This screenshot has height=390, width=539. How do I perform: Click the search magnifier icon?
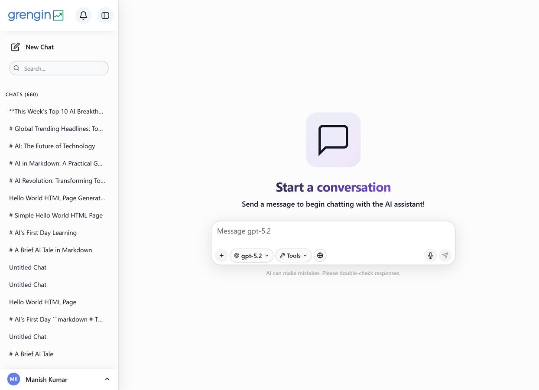(16, 68)
